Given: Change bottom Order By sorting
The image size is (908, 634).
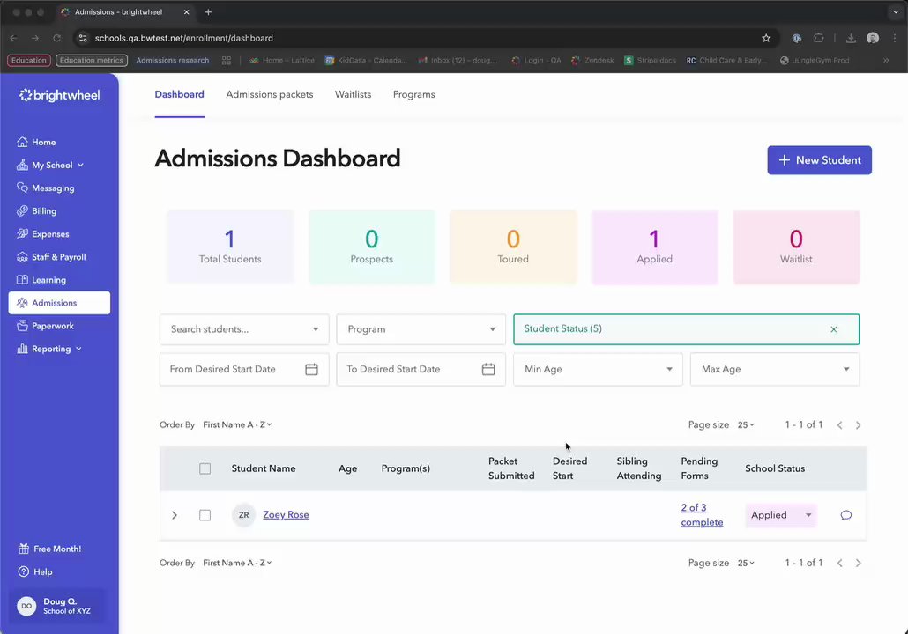Looking at the screenshot, I should click(x=237, y=563).
